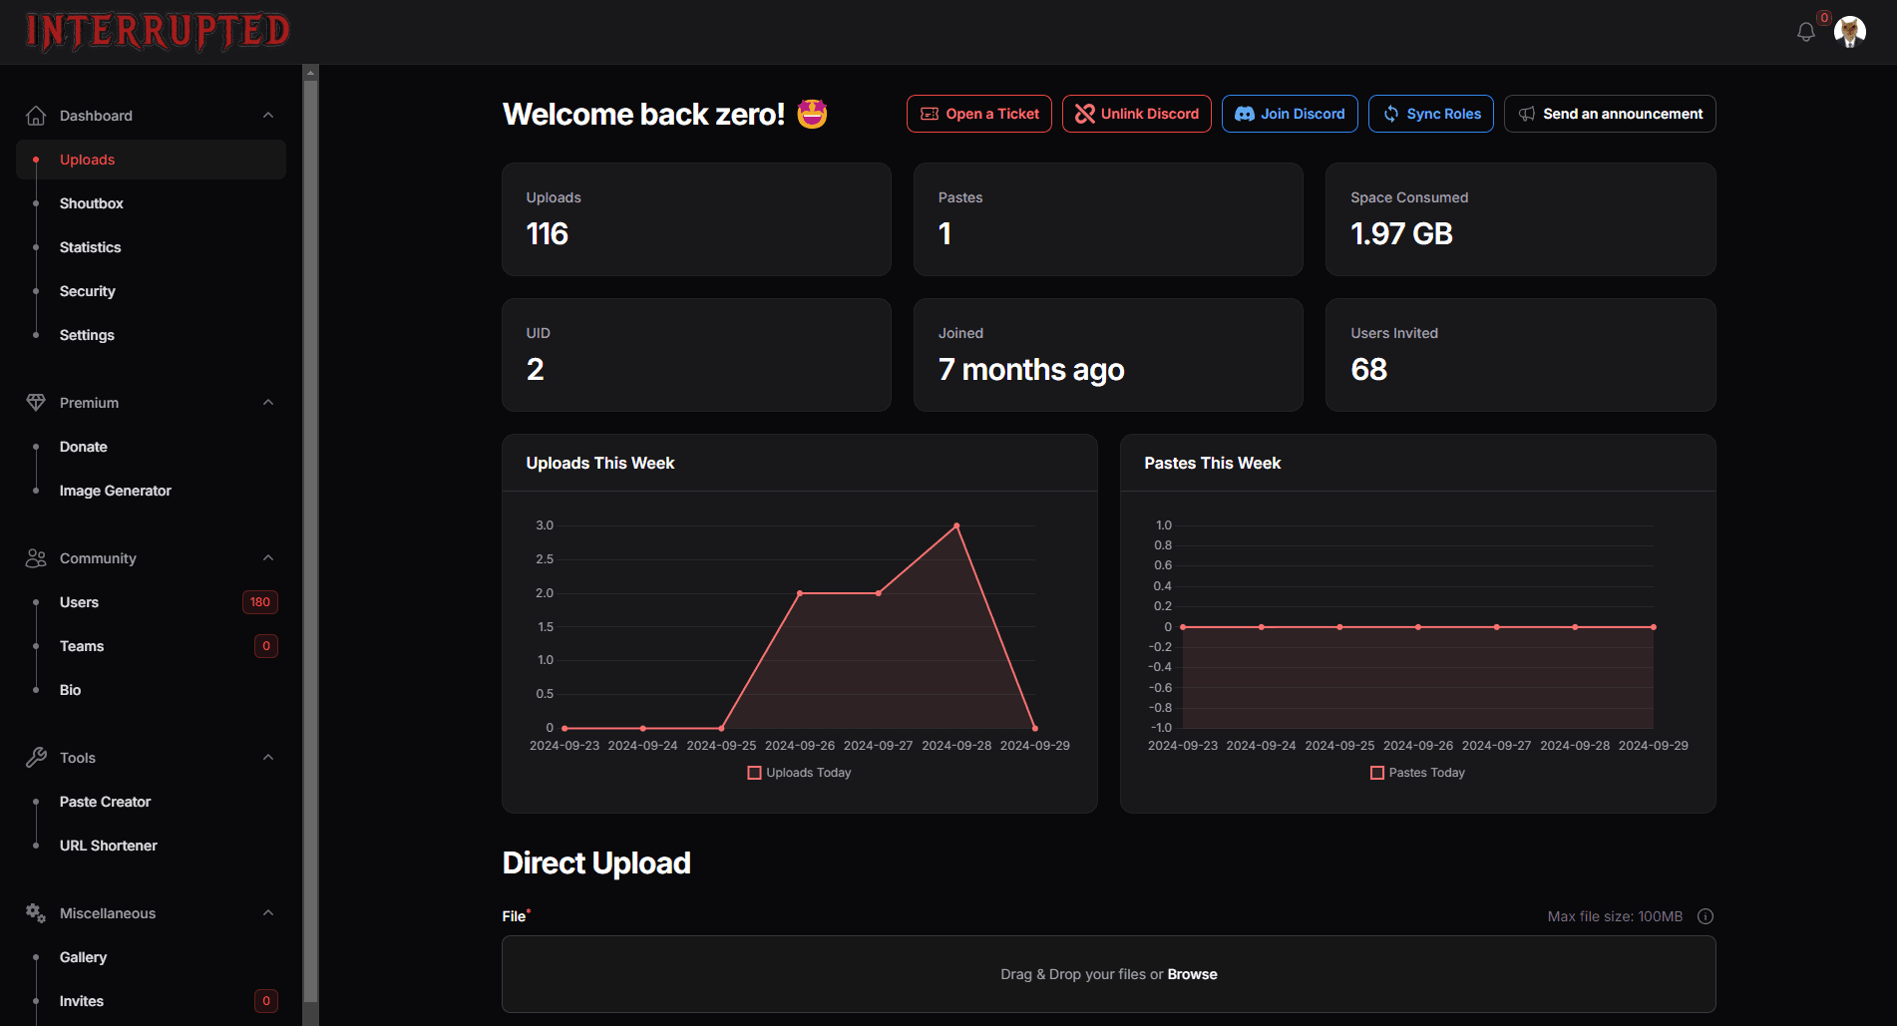Select Uploads in the sidebar
The height and width of the screenshot is (1026, 1897).
pos(151,160)
